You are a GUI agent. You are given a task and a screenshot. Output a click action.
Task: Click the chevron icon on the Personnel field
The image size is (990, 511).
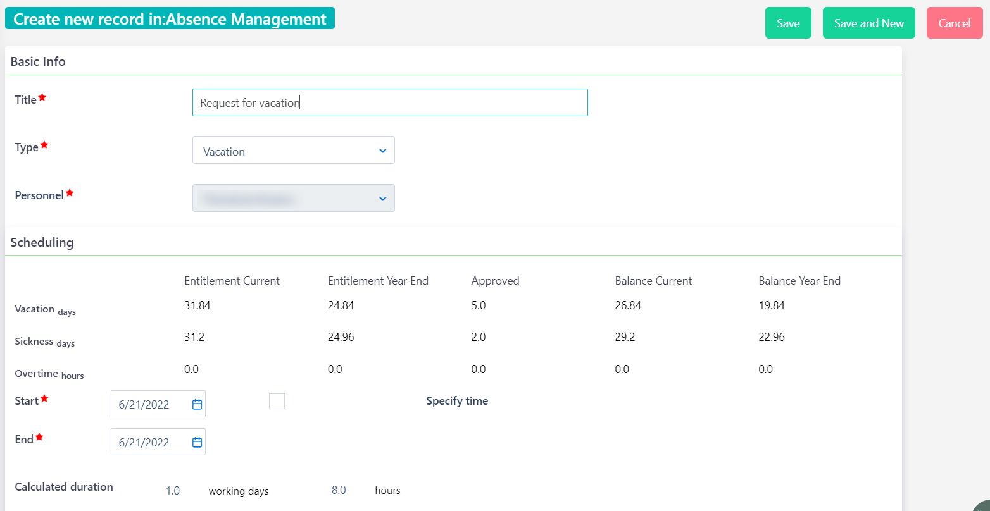pyautogui.click(x=382, y=198)
